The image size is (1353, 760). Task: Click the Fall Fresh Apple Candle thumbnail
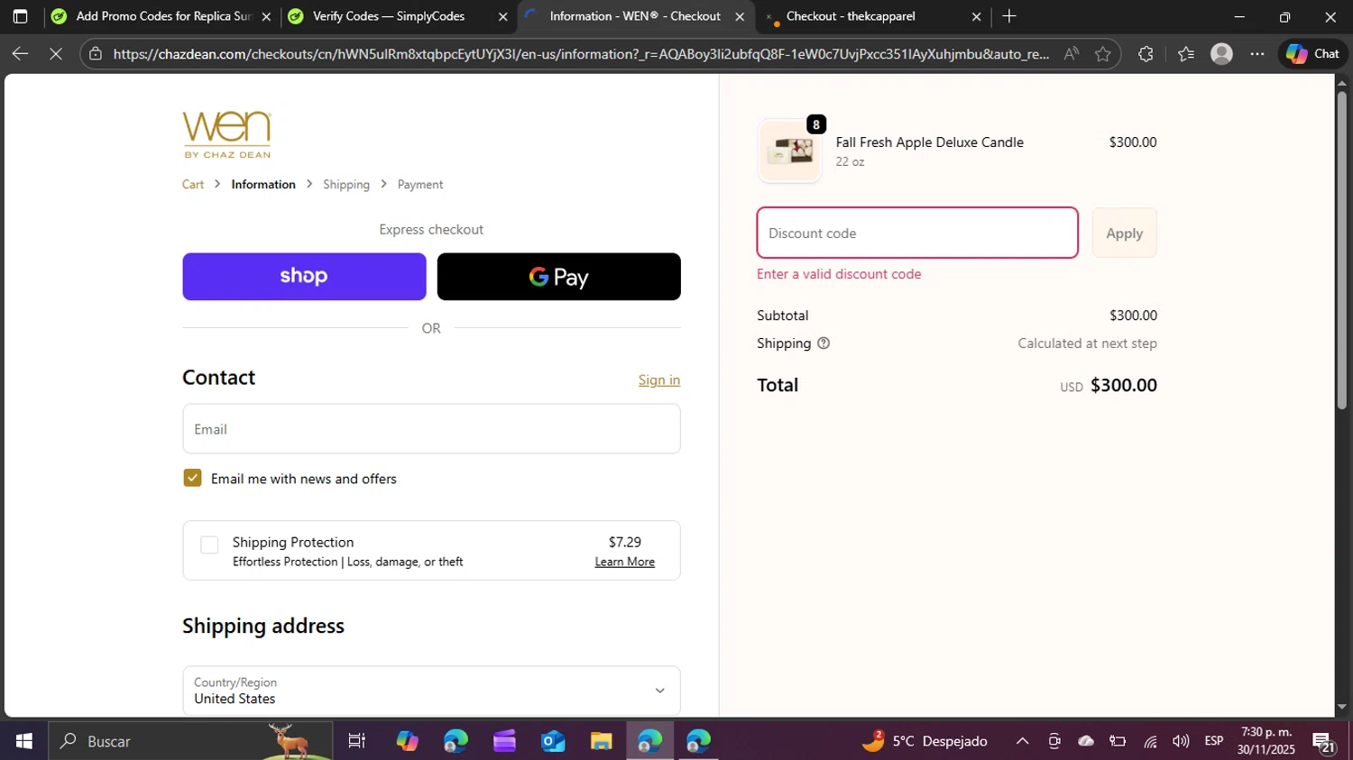789,151
